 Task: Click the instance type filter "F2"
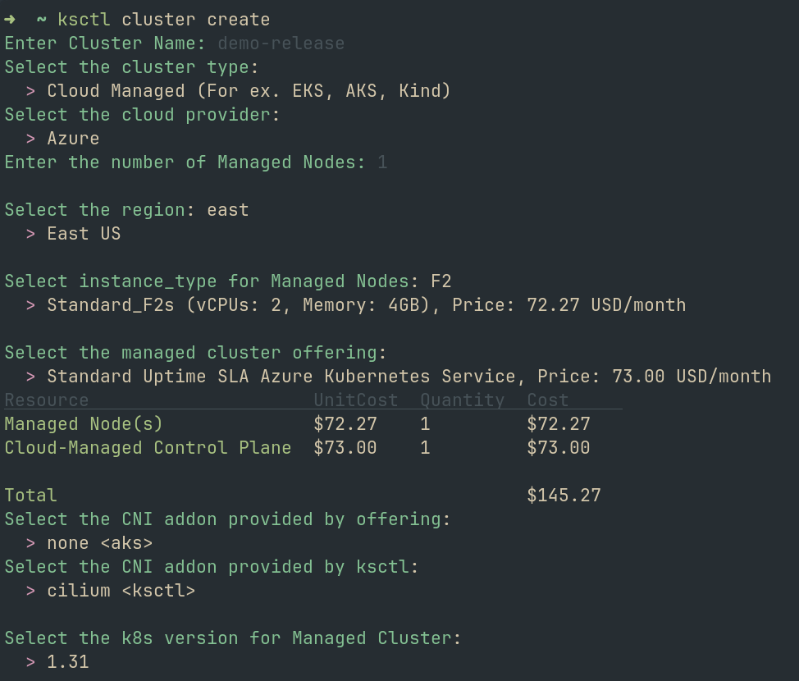pos(441,281)
